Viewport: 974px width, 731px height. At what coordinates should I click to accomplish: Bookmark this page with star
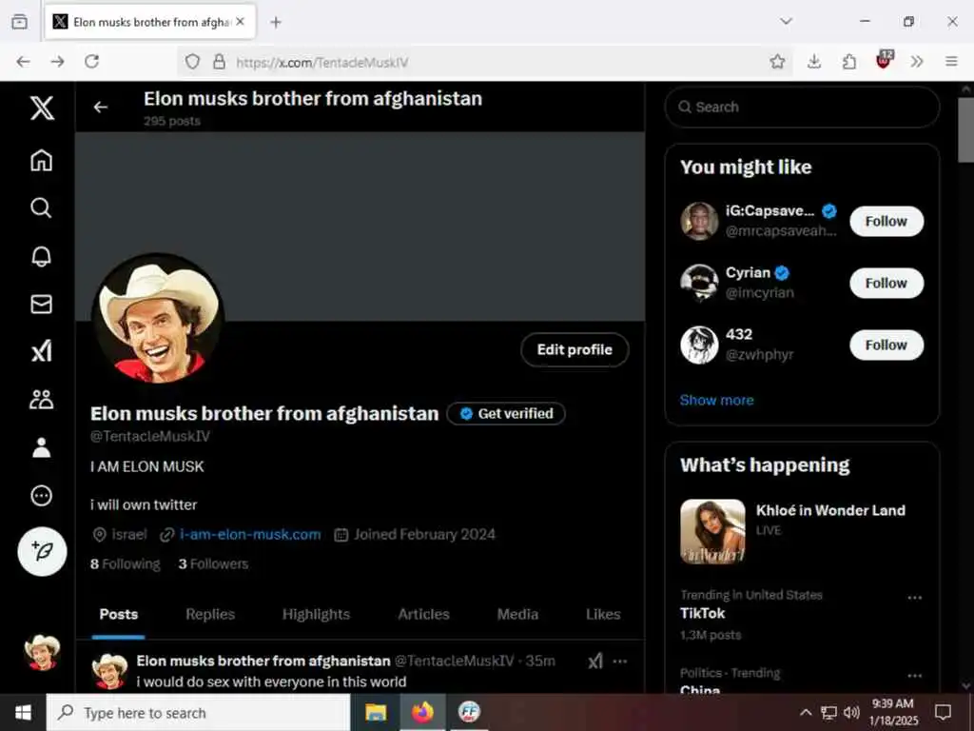pos(777,62)
